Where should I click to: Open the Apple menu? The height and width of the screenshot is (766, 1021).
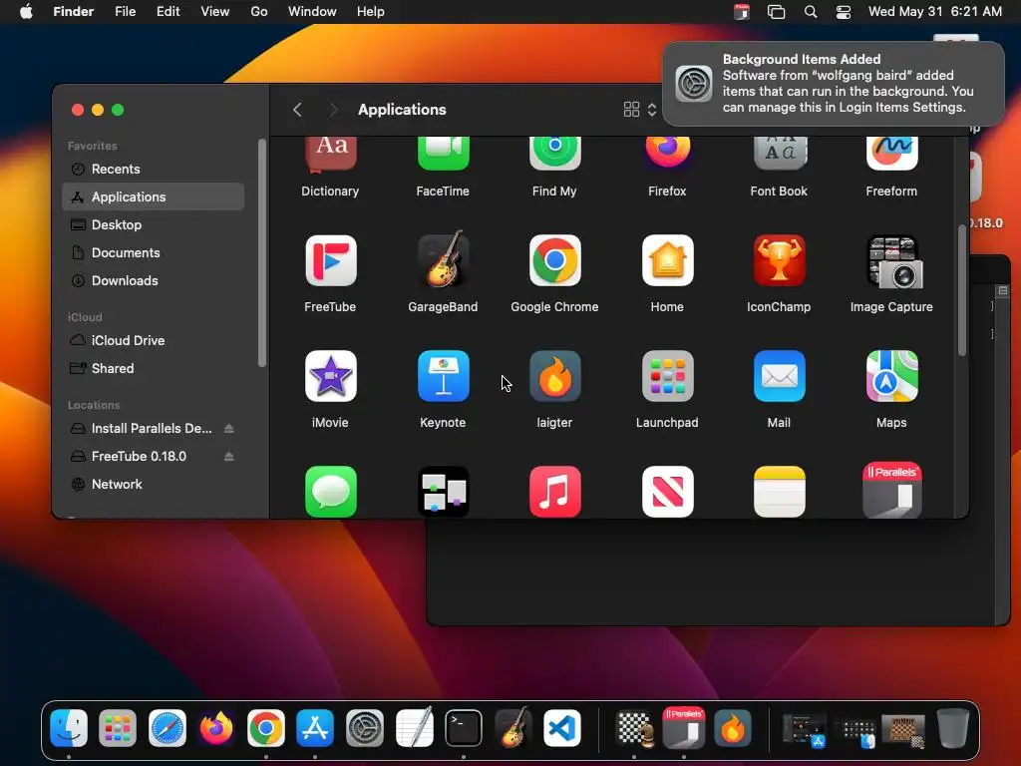click(26, 12)
